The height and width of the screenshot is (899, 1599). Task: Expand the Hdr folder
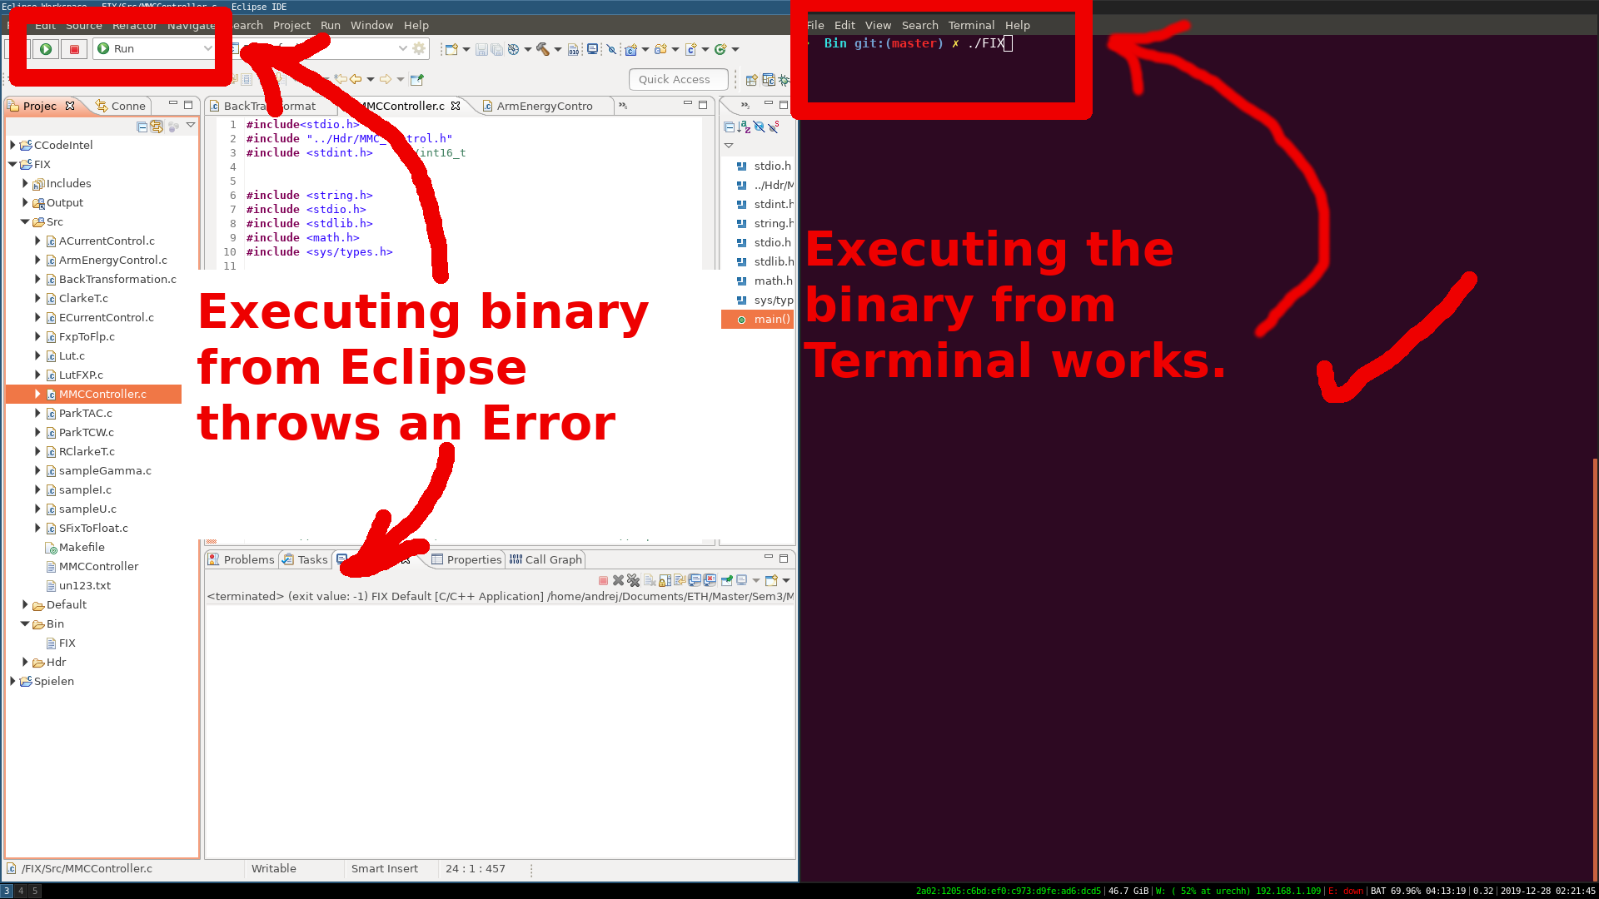25,662
